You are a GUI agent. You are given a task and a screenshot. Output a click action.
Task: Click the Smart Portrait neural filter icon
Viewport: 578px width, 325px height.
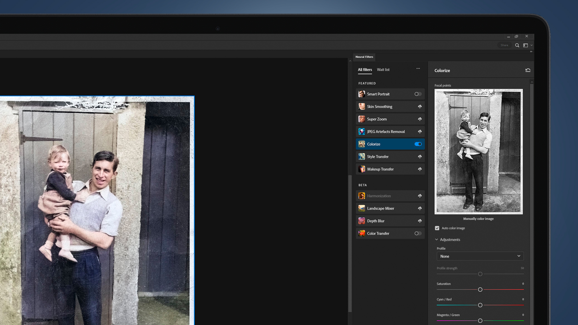tap(361, 94)
